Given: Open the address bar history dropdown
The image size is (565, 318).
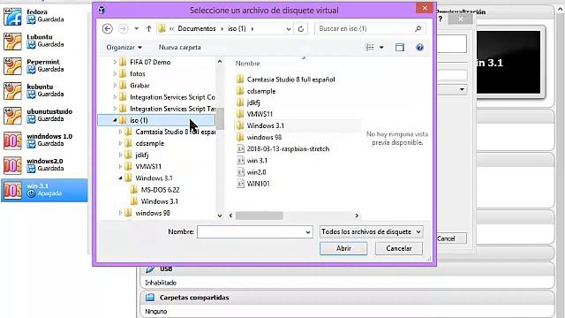Looking at the screenshot, I should click(289, 28).
